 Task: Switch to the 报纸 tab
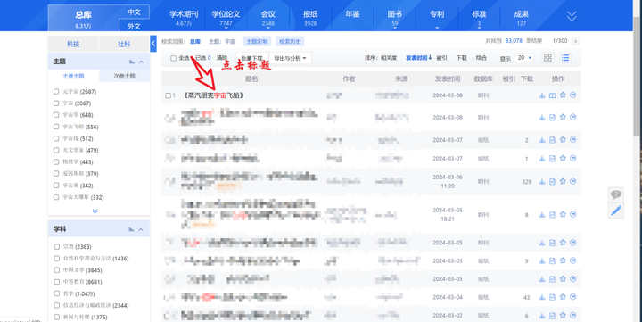pos(310,17)
